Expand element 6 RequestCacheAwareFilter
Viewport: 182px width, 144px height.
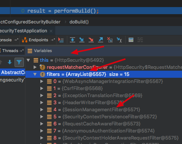click(41, 124)
